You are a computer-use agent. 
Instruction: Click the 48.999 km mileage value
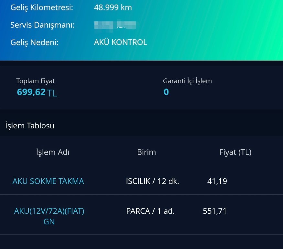[113, 7]
